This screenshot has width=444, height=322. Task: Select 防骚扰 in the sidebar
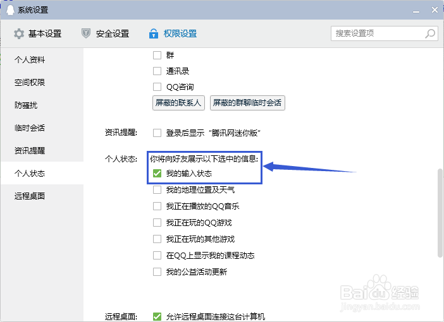42,105
